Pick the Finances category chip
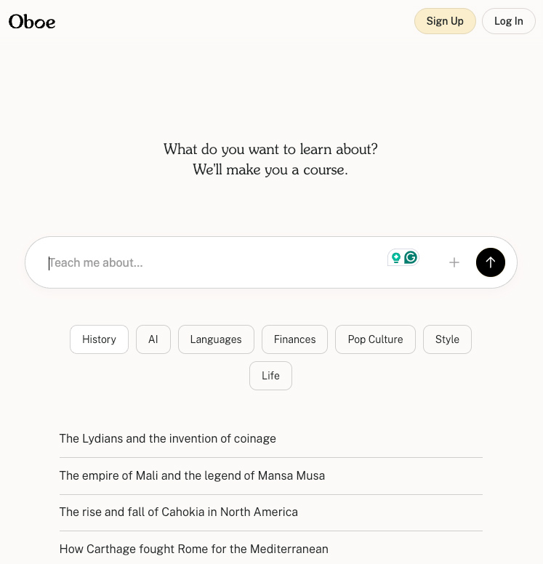This screenshot has width=543, height=564. point(294,339)
